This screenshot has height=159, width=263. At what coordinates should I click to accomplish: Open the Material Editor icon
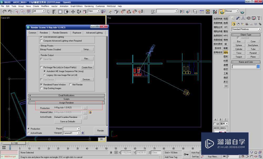[x=215, y=12]
